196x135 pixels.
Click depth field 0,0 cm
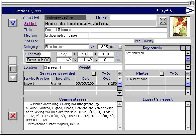point(106,54)
